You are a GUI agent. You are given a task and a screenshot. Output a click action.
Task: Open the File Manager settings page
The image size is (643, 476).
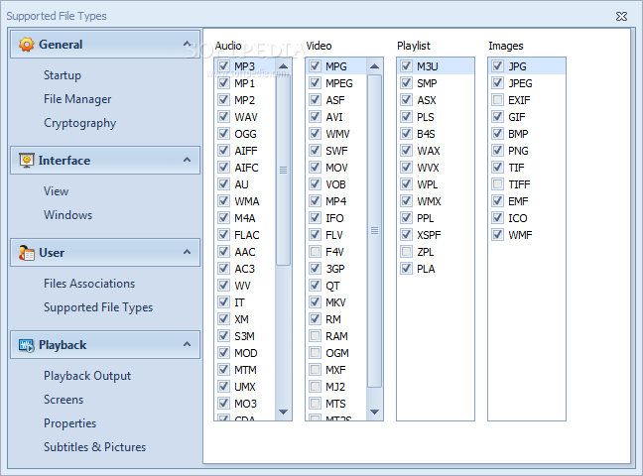(77, 99)
